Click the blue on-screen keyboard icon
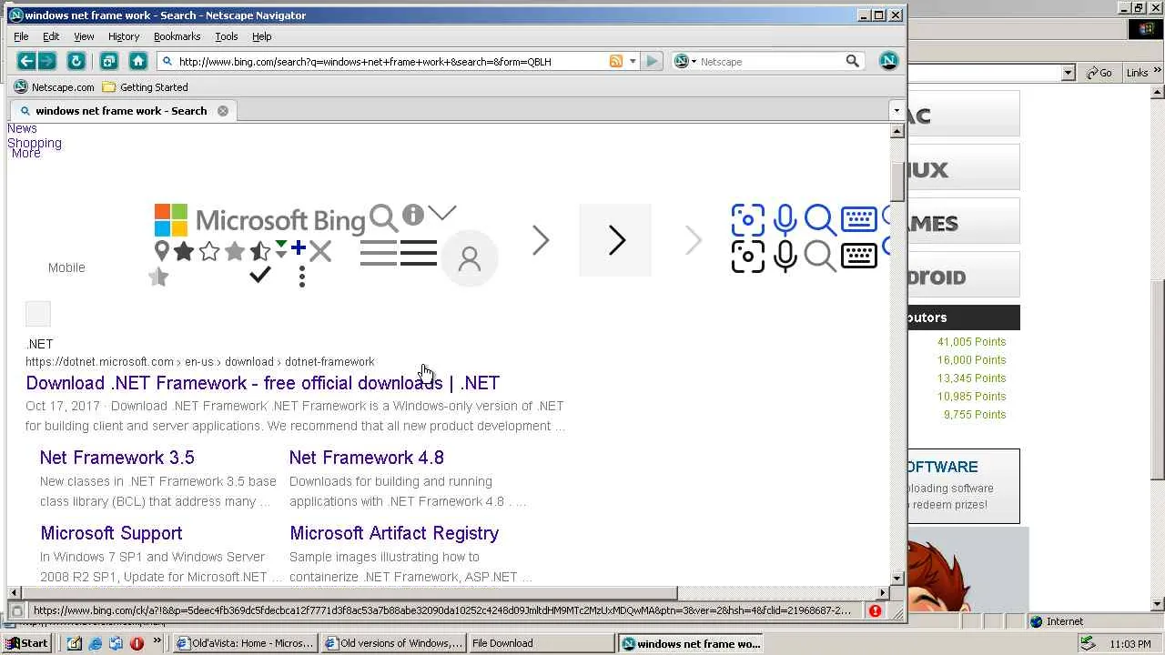This screenshot has width=1165, height=655. [x=859, y=219]
